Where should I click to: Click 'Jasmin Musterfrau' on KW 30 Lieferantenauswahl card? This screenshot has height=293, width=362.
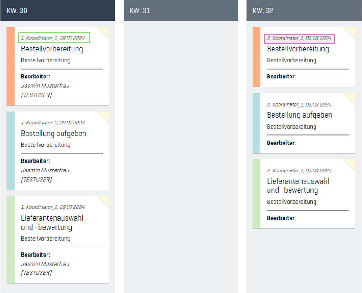(45, 264)
